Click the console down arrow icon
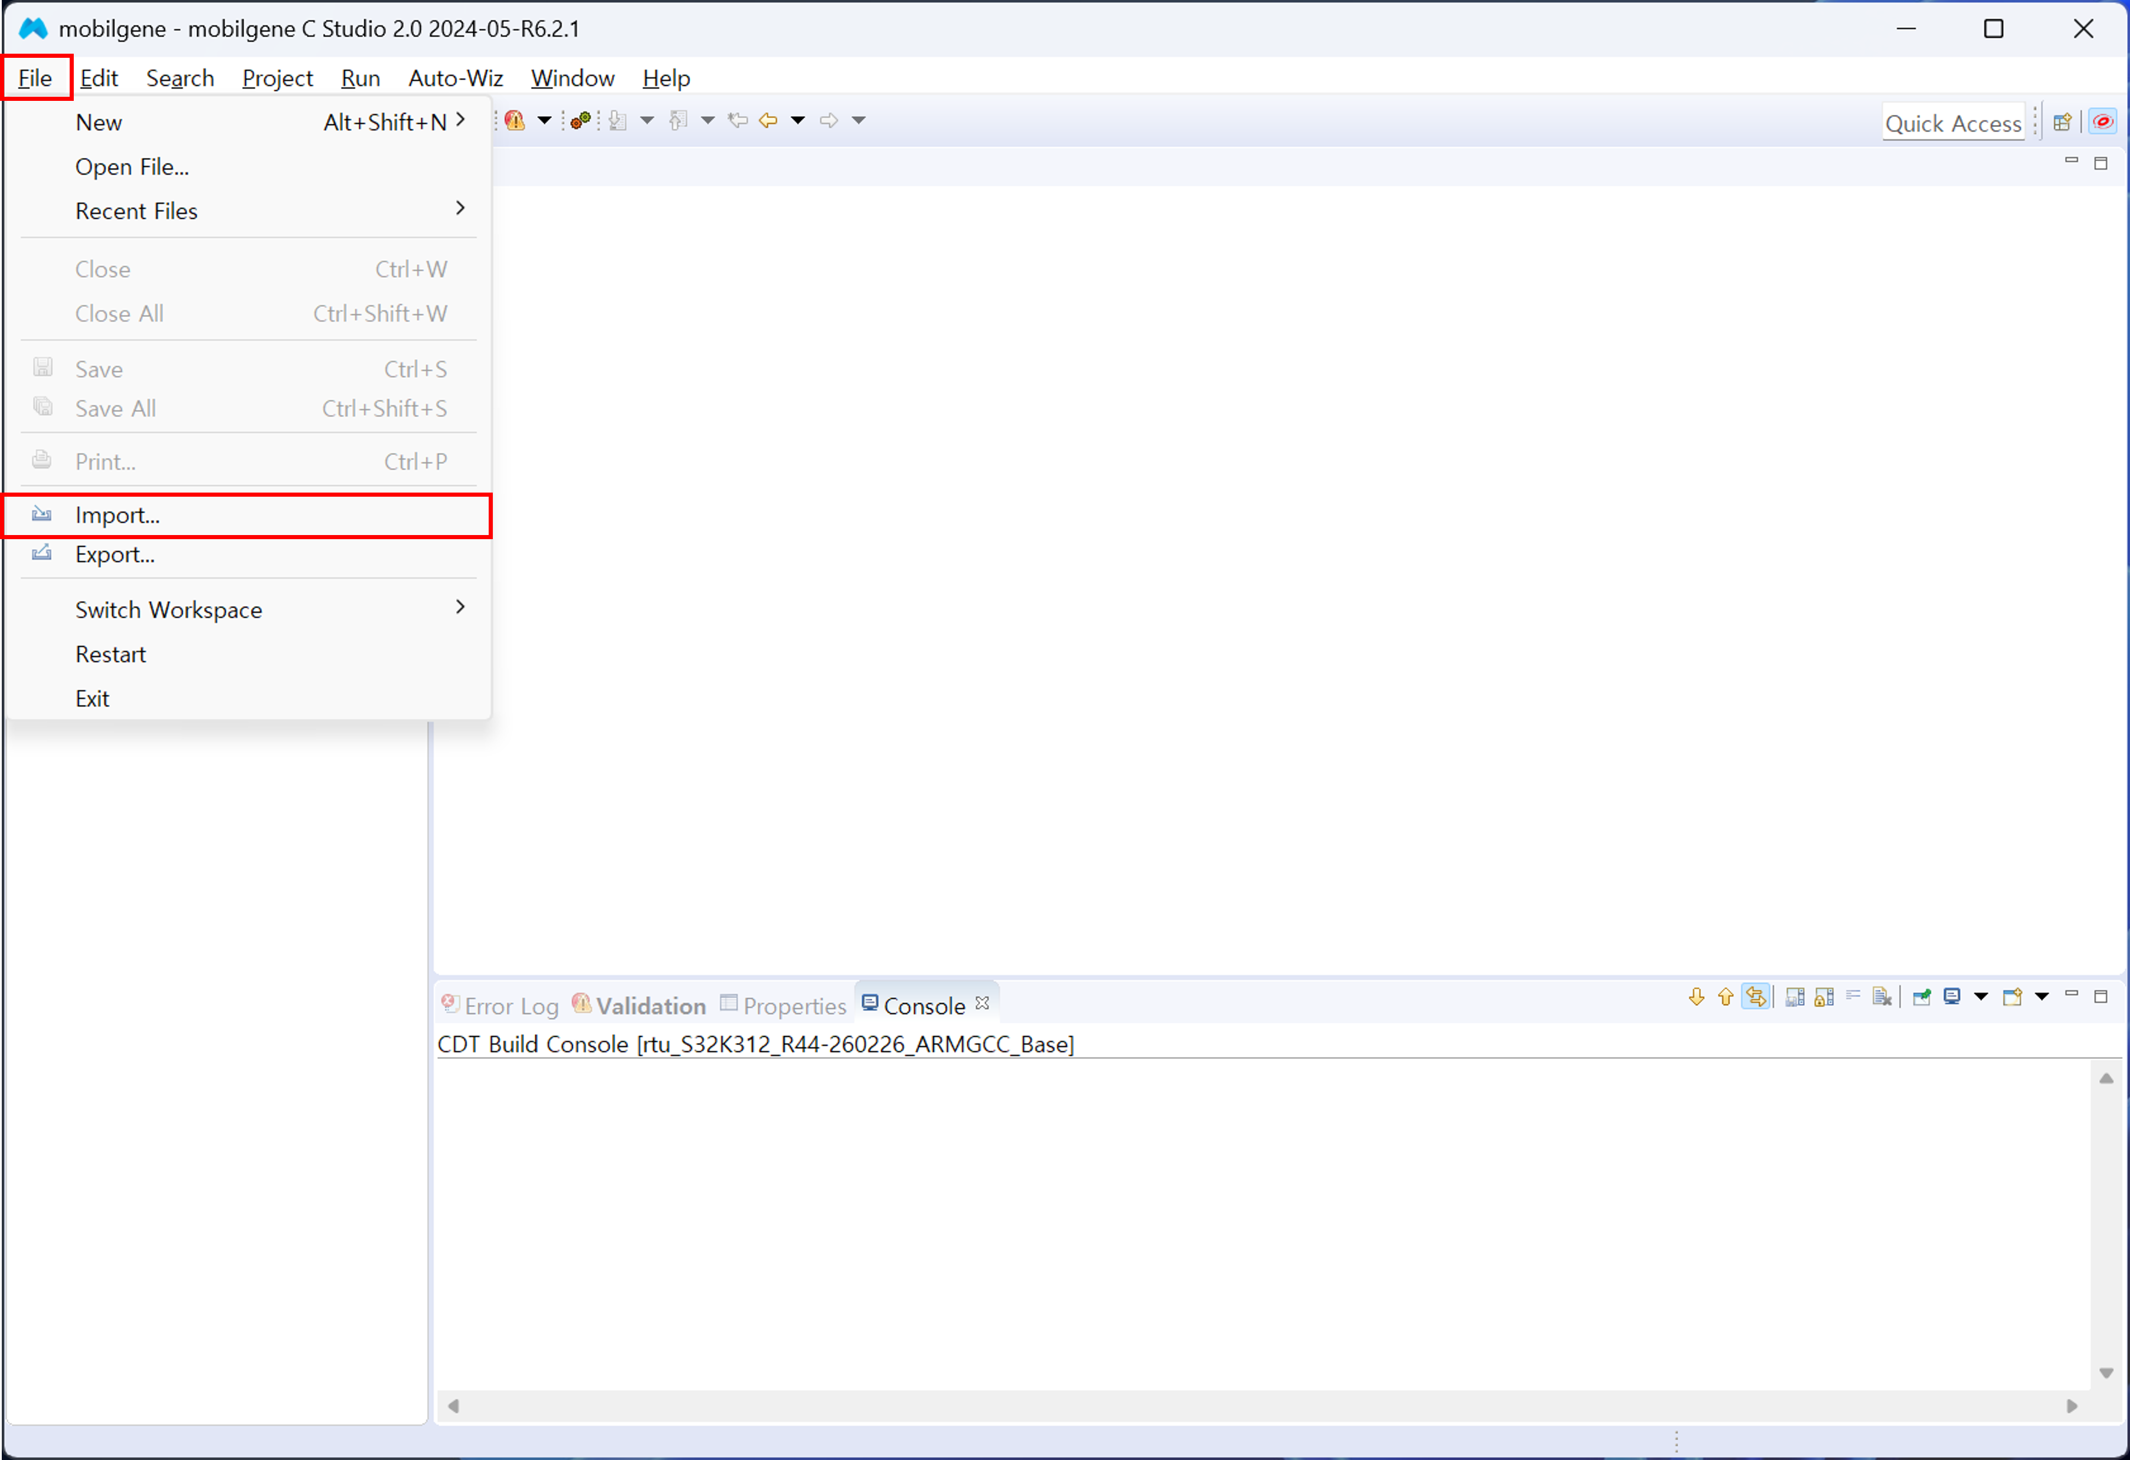 (x=1696, y=996)
